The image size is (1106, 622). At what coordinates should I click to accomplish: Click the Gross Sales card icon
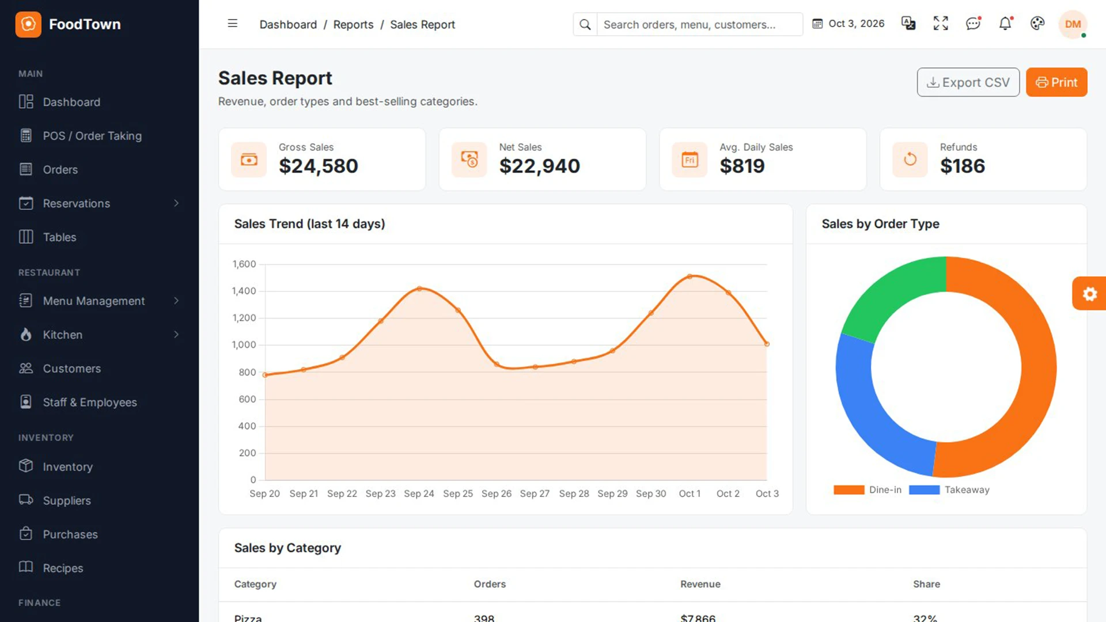click(x=249, y=160)
